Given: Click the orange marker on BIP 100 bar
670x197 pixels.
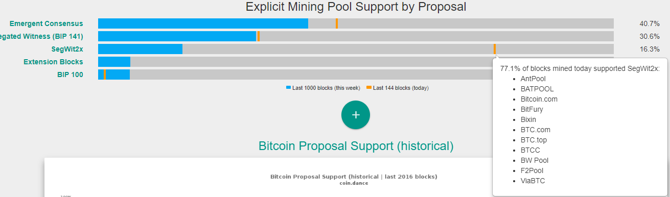Looking at the screenshot, I should [x=105, y=75].
